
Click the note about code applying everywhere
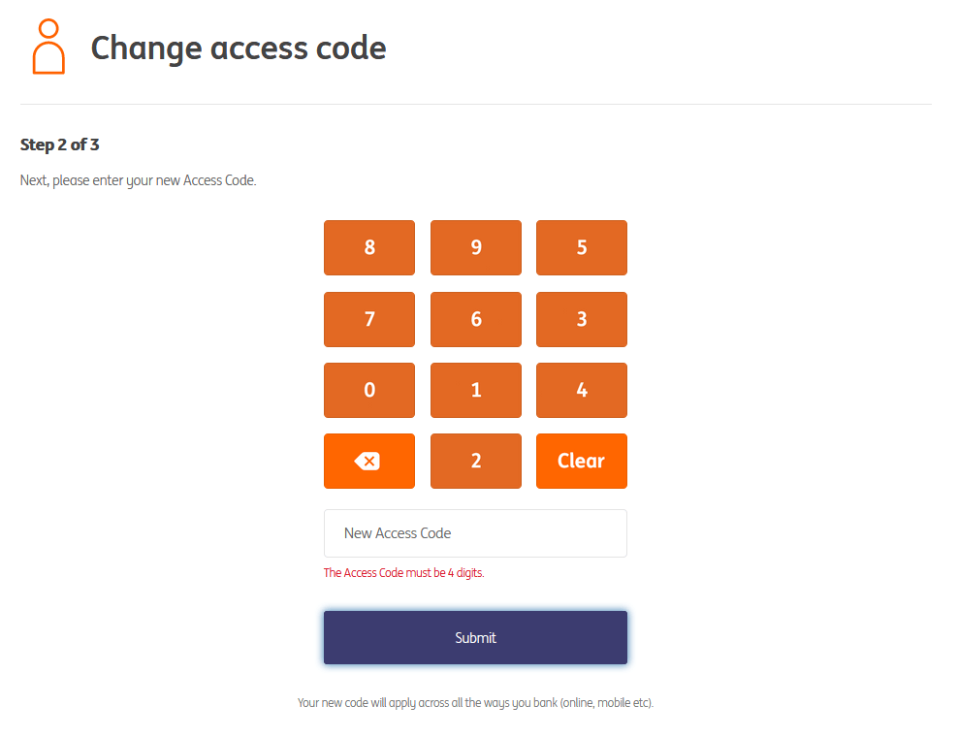[x=475, y=702]
